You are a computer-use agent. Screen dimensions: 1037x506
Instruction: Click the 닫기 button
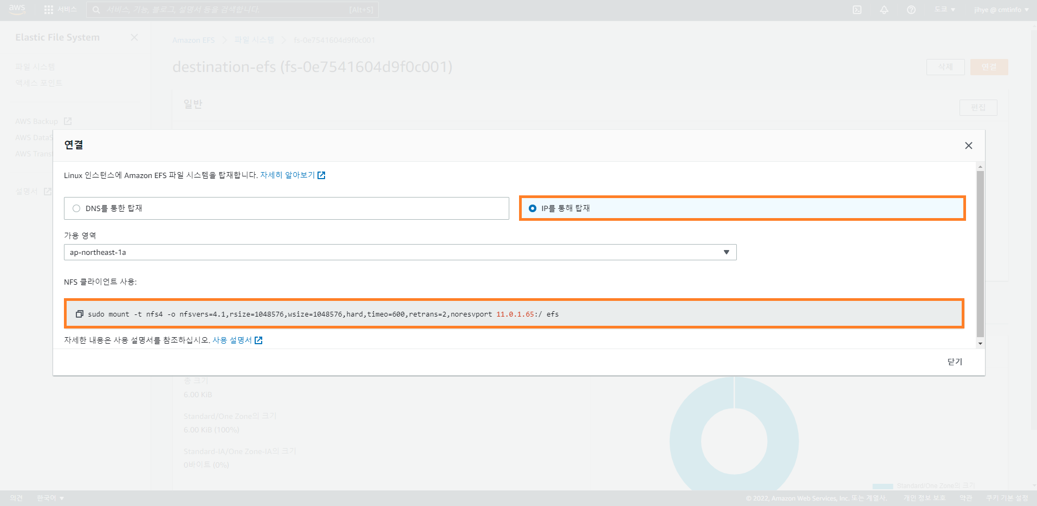point(955,362)
